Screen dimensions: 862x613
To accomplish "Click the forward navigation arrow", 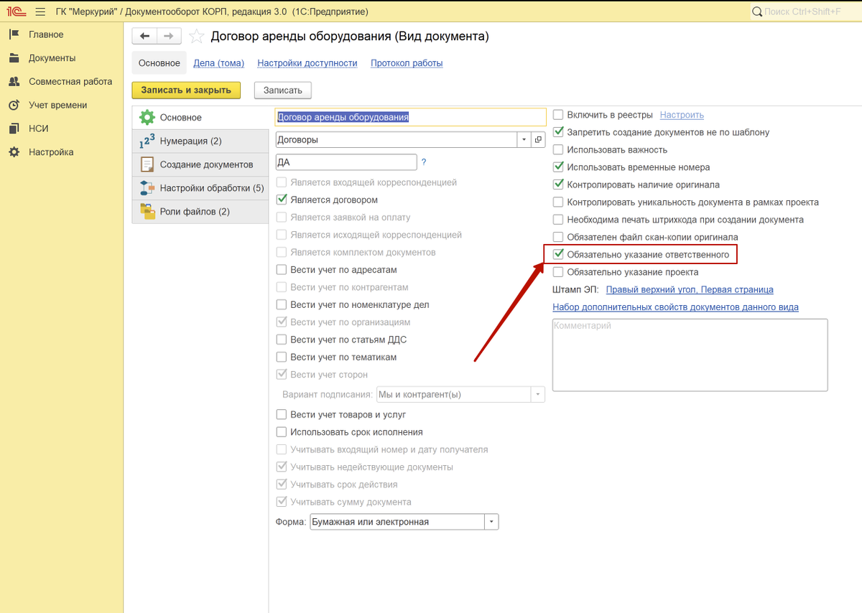I will 168,37.
